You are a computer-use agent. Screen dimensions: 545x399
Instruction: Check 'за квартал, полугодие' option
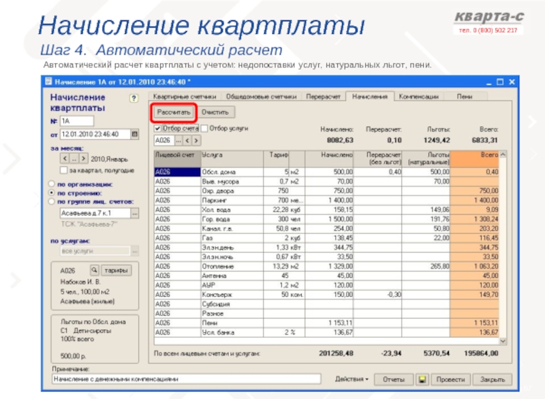point(64,170)
